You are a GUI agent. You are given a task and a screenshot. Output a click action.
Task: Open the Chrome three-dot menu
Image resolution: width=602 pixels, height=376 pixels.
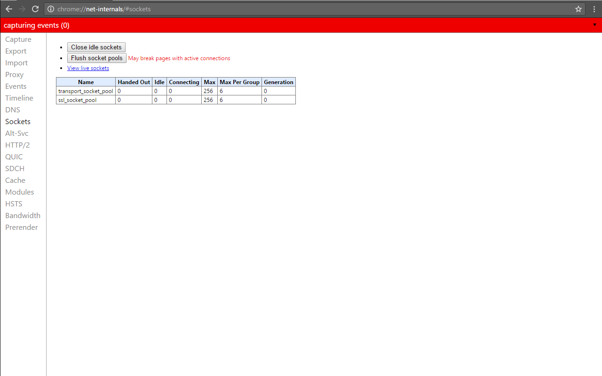(x=594, y=9)
